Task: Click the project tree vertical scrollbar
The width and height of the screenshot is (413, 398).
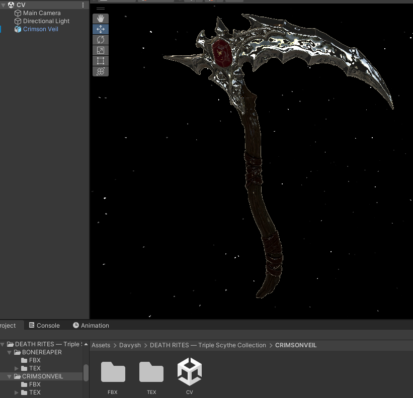Action: click(x=86, y=373)
